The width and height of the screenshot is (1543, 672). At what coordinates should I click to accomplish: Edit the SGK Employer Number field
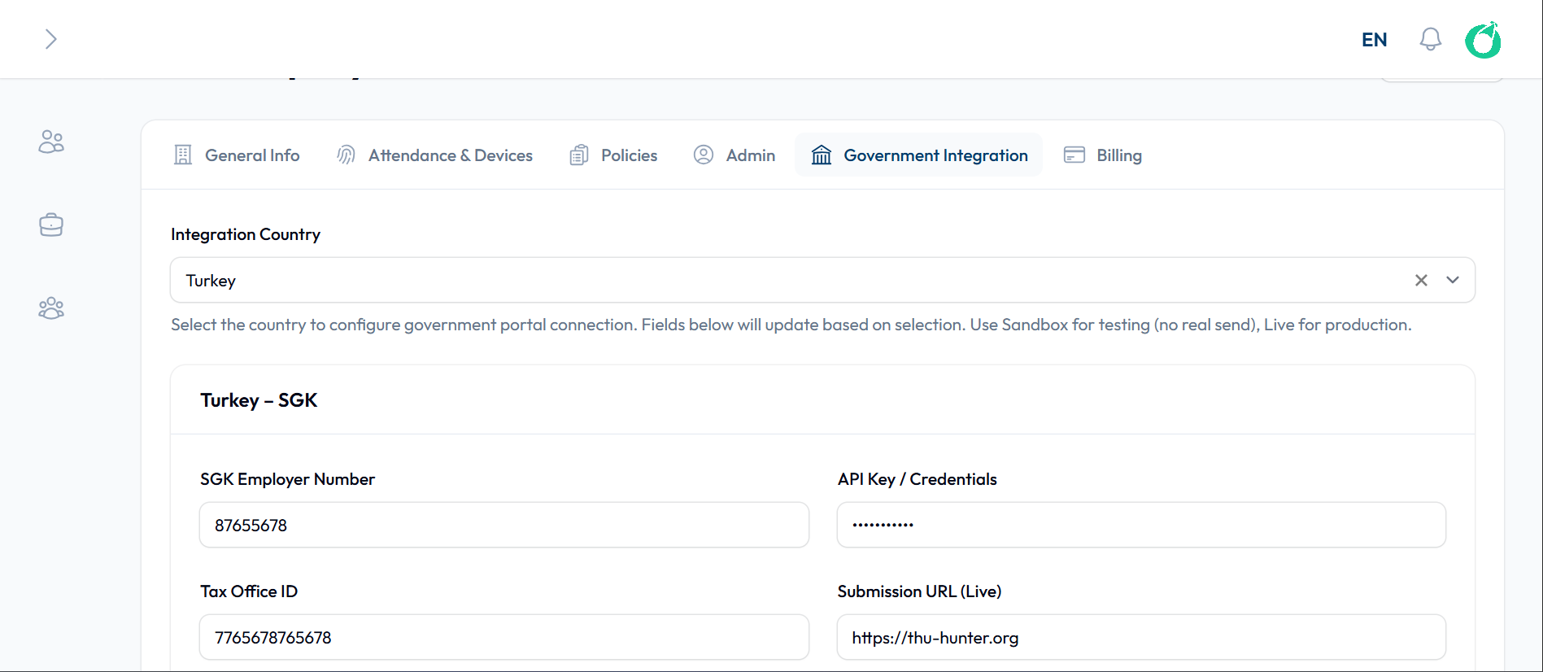(503, 526)
